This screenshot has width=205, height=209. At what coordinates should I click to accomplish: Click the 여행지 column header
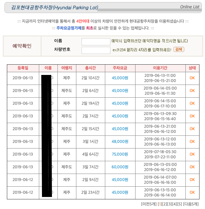point(67,68)
